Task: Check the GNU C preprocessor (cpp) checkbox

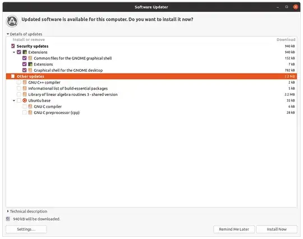Action: [24, 112]
